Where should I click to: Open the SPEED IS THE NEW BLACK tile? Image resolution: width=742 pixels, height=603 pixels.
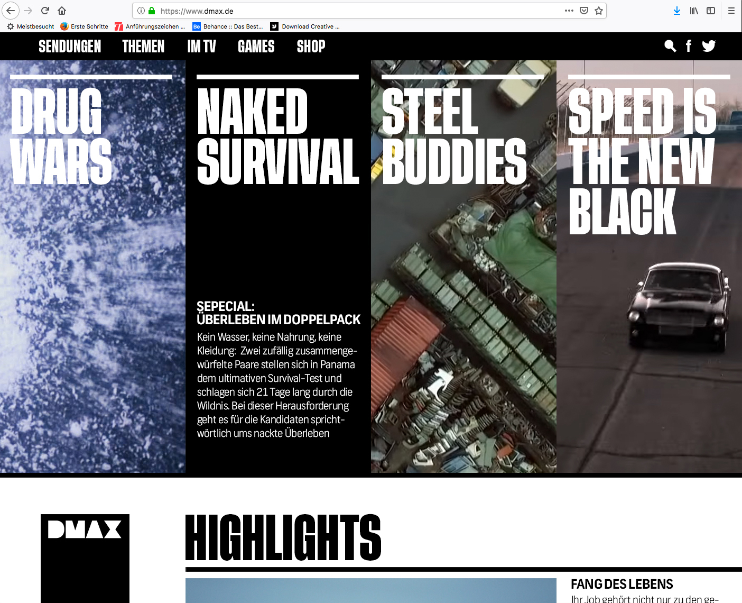[649, 267]
